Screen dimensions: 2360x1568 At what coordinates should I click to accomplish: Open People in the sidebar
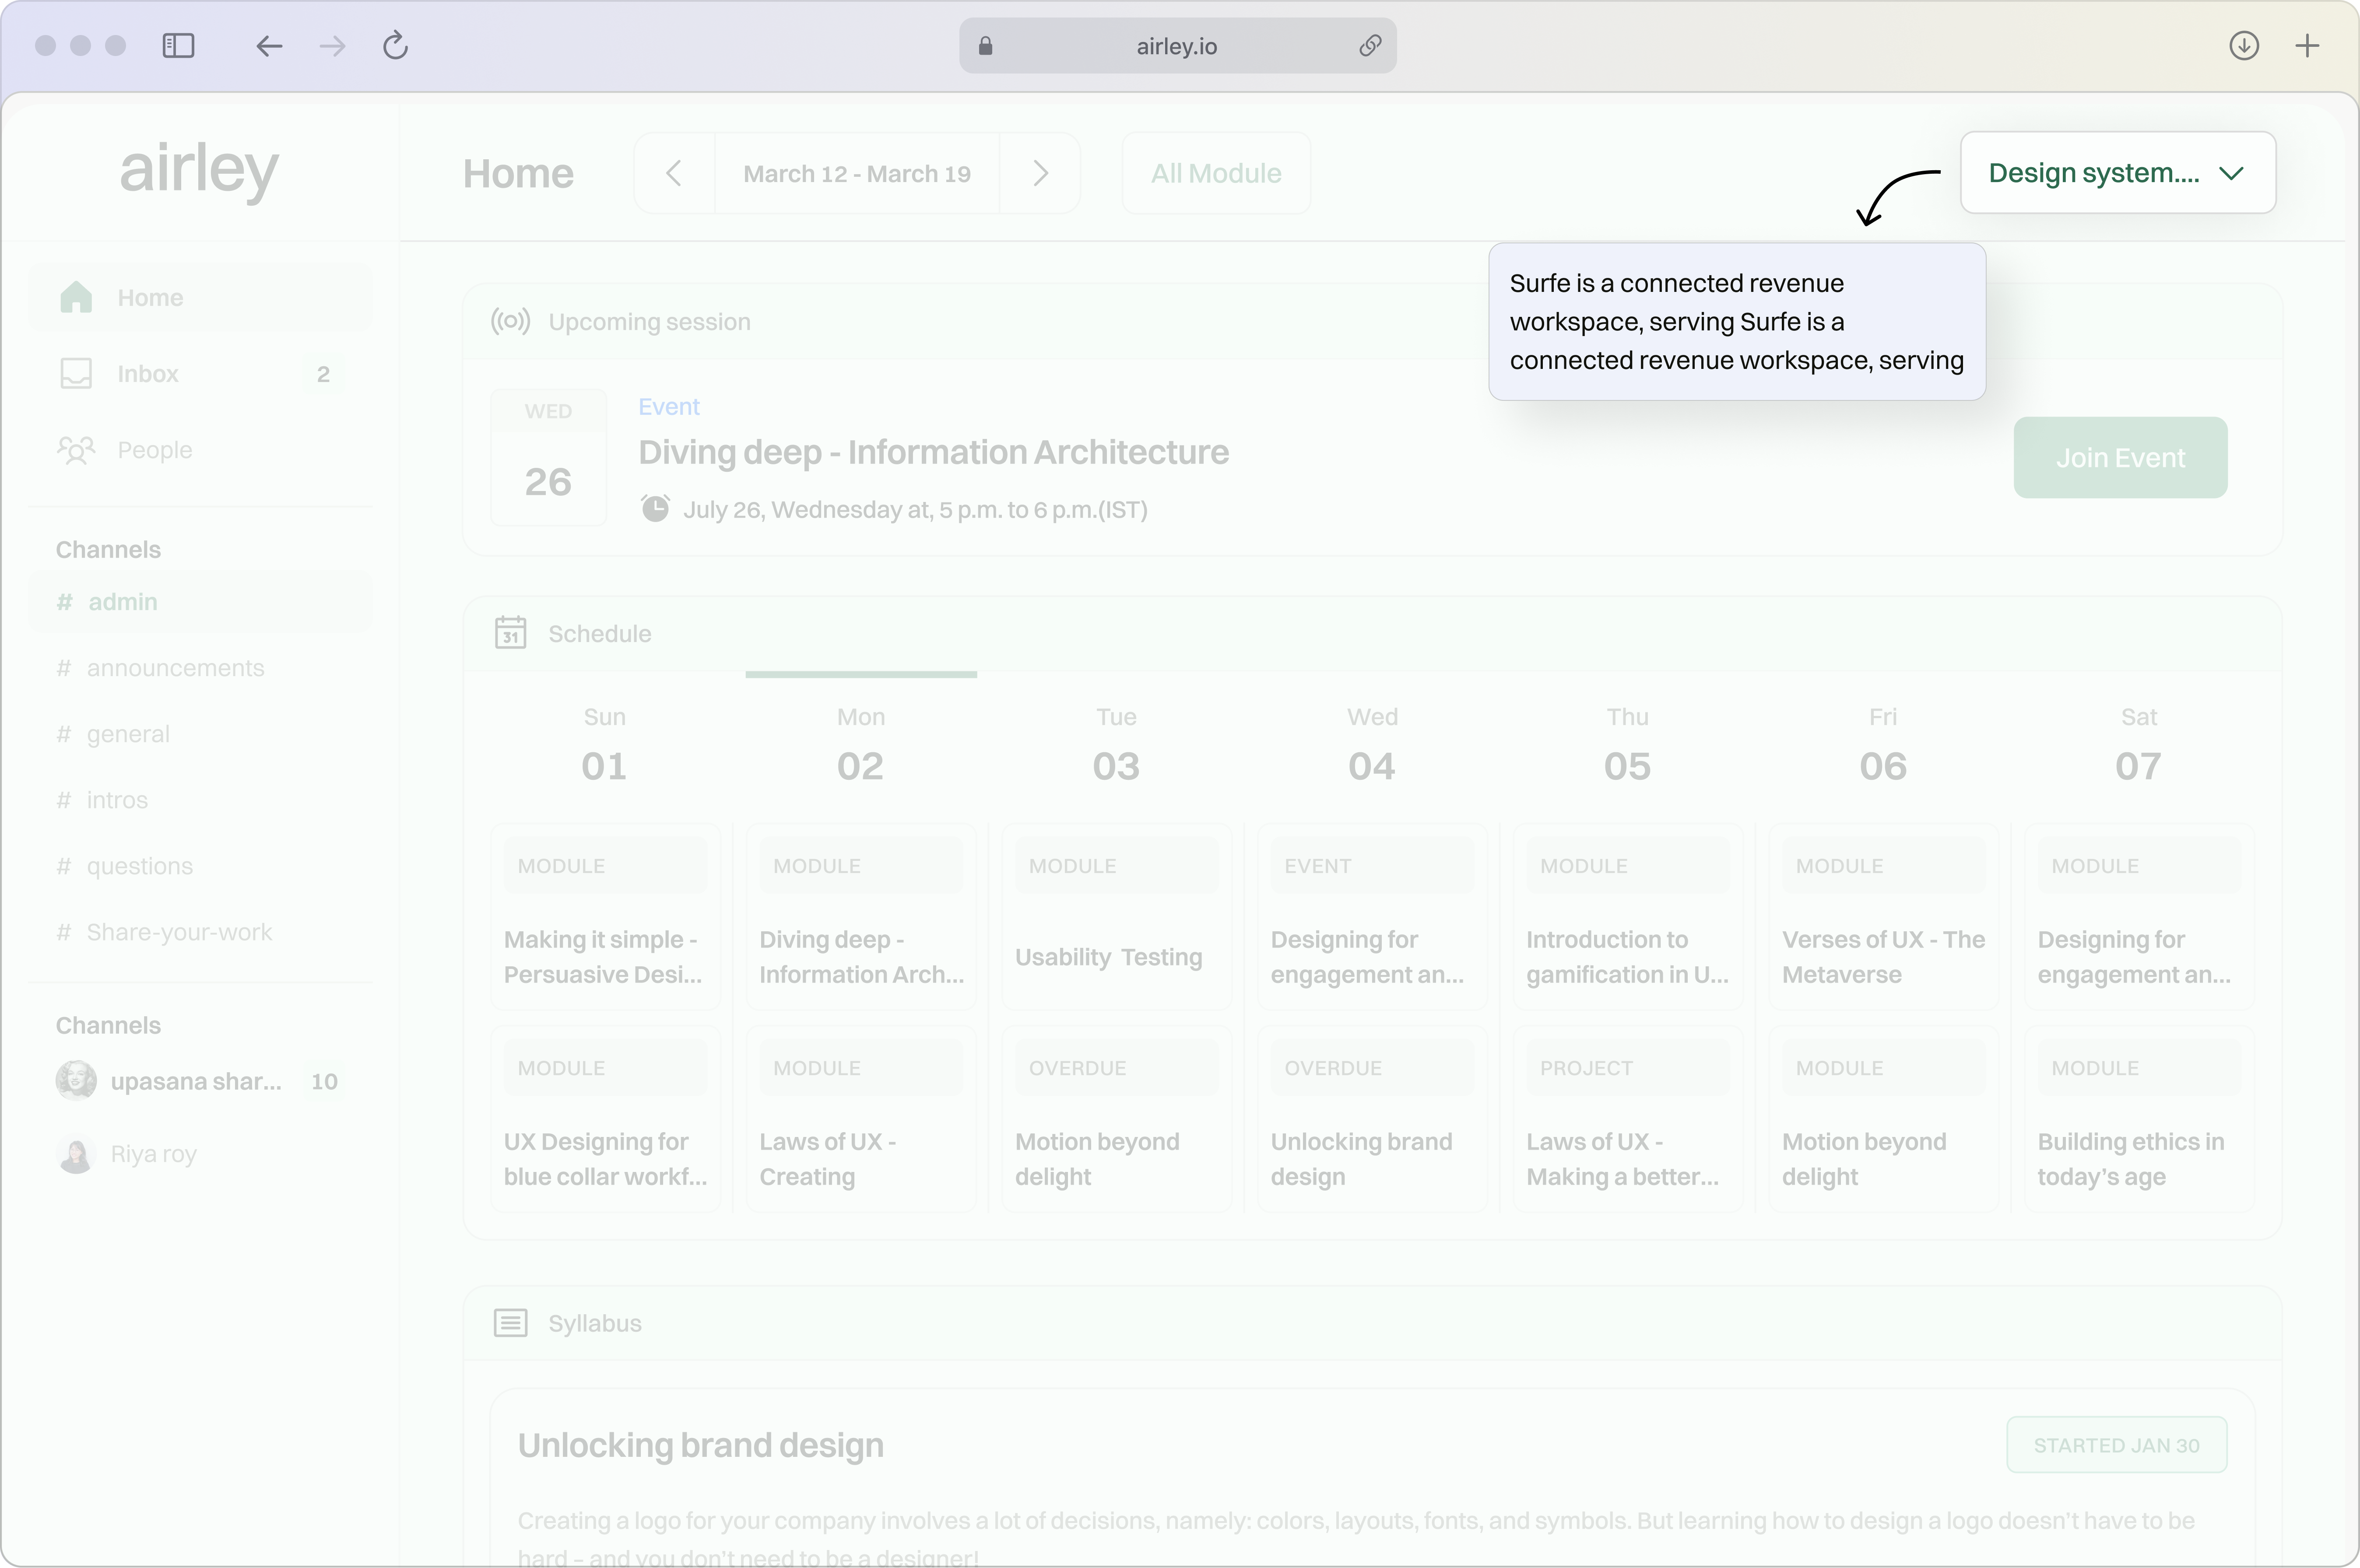coord(200,450)
